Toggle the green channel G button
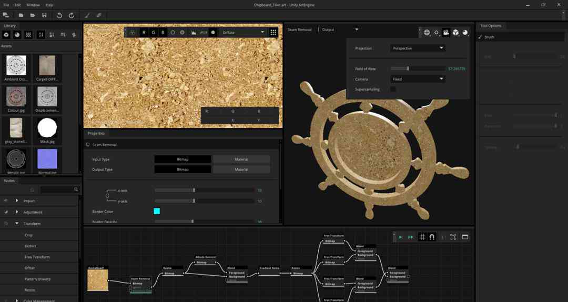 [153, 32]
